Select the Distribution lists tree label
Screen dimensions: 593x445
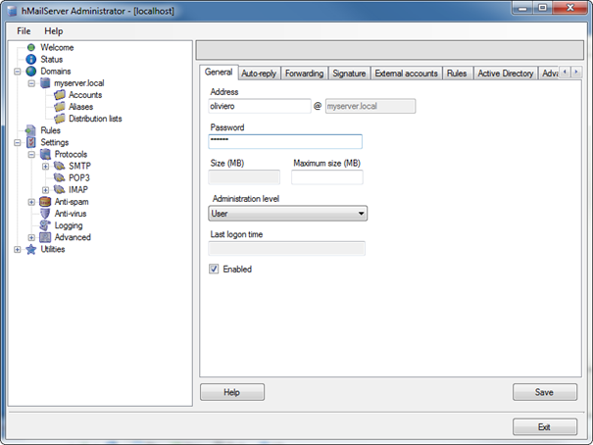pyautogui.click(x=95, y=119)
